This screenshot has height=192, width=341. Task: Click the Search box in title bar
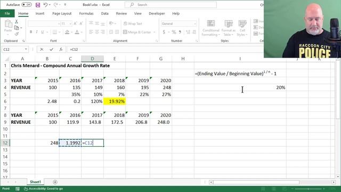[170, 5]
